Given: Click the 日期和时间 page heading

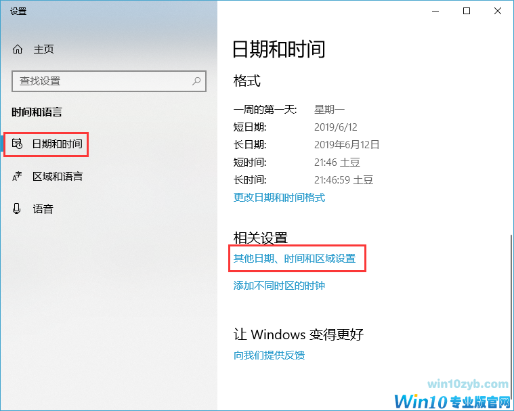Looking at the screenshot, I should [x=278, y=49].
